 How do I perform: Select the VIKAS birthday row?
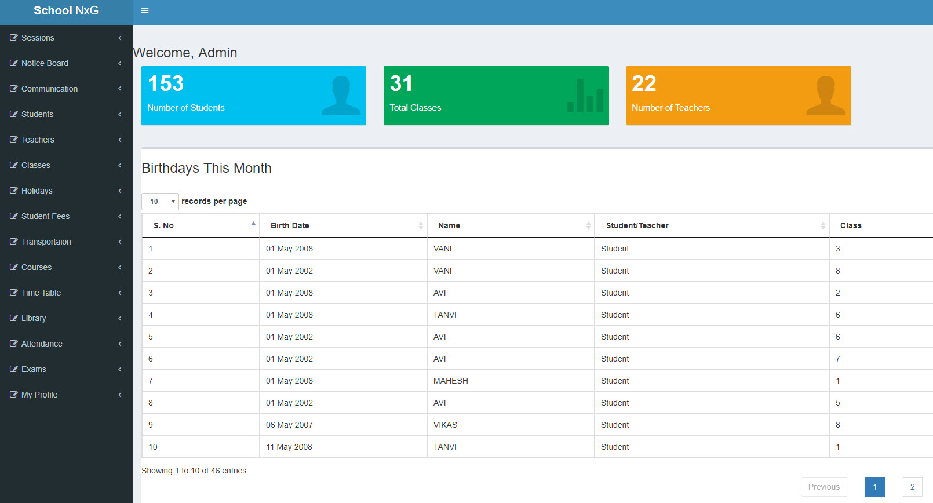445,425
